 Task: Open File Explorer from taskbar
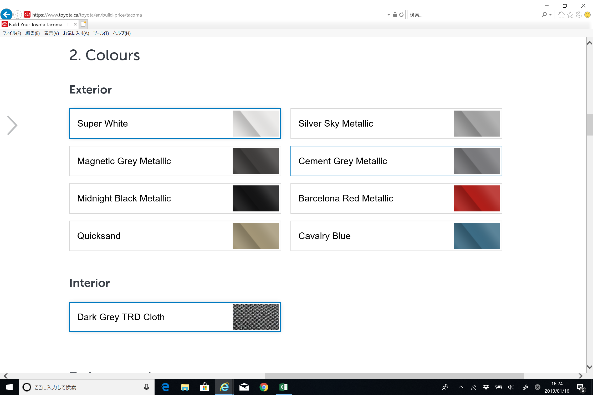pyautogui.click(x=185, y=387)
